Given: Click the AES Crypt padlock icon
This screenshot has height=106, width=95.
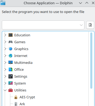Looking at the screenshot, I should [x=16, y=97].
